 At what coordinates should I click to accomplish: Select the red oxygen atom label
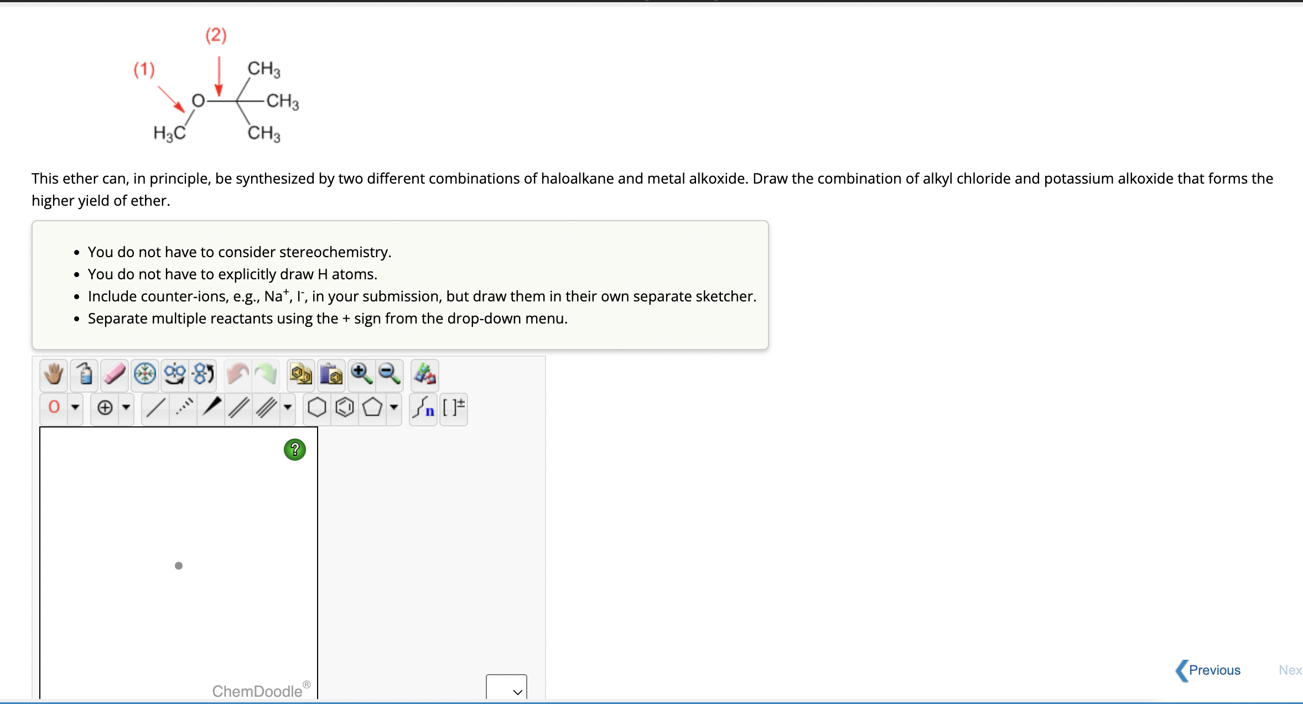click(x=54, y=408)
